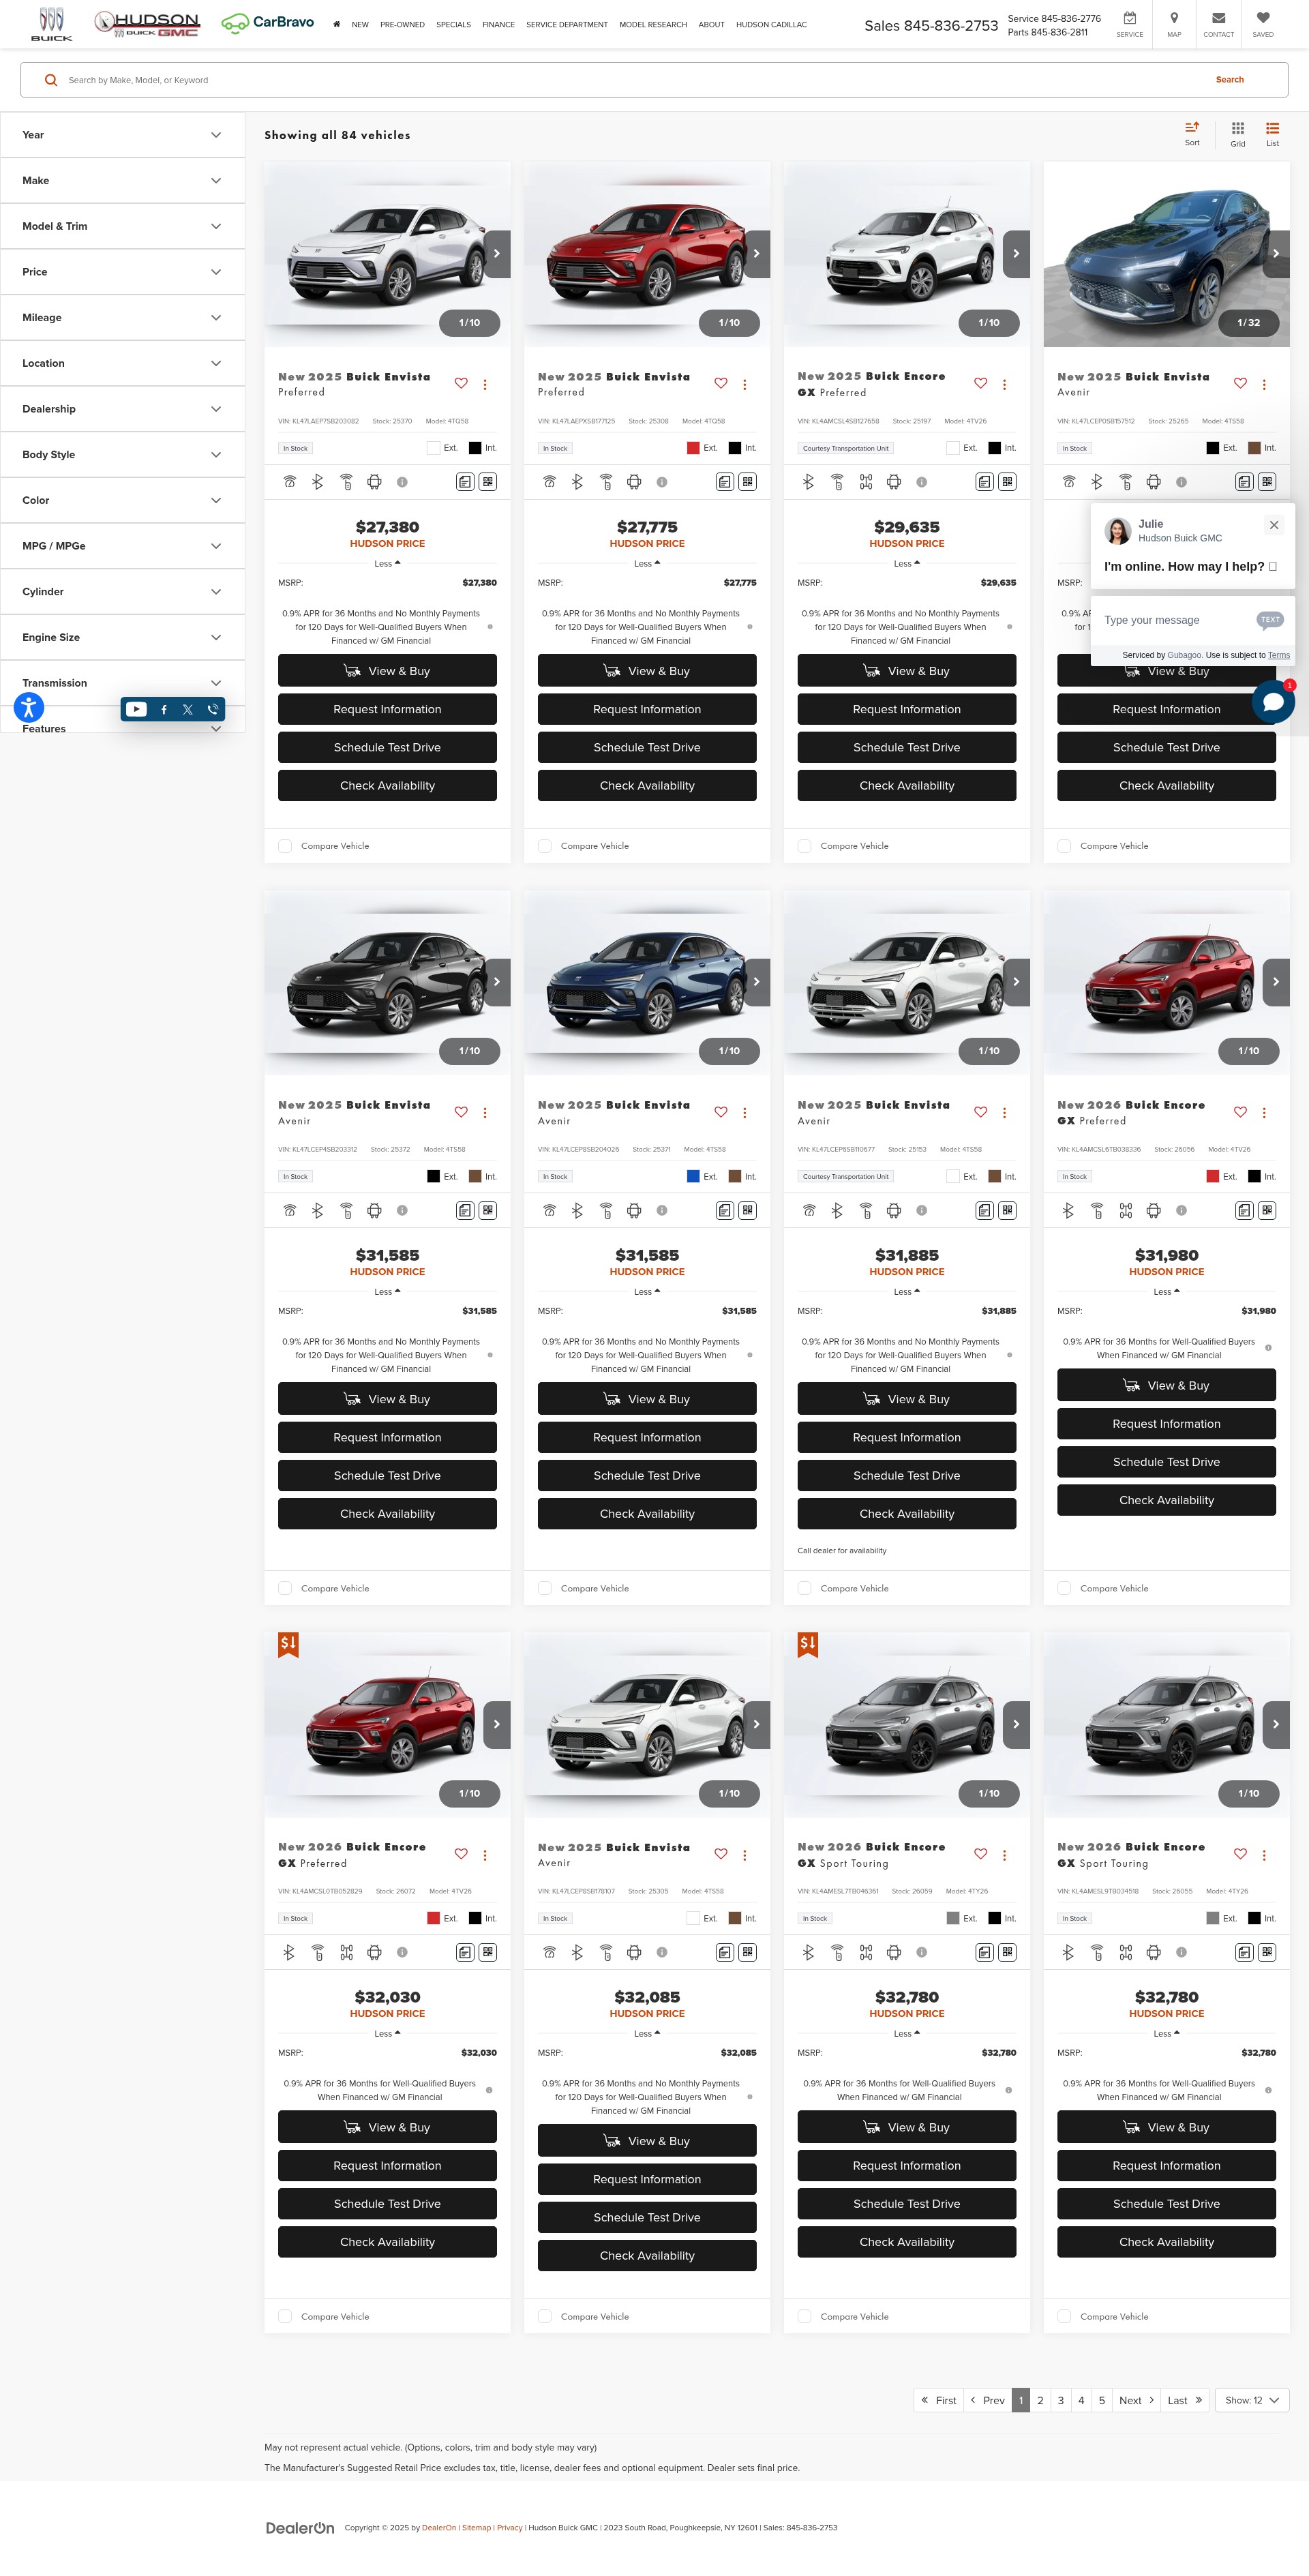Screen dimensions: 1309x2576
Task: Save the $31,885 Envista Avenir with heart
Action: coord(981,1111)
